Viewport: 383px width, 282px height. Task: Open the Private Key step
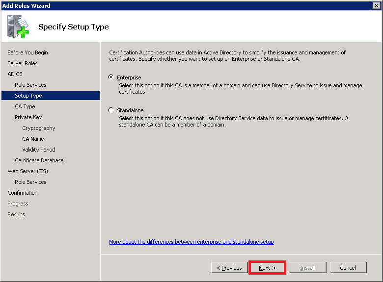point(28,117)
